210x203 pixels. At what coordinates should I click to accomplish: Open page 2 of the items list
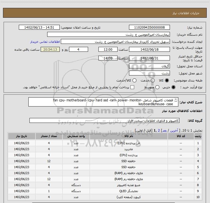(159, 131)
